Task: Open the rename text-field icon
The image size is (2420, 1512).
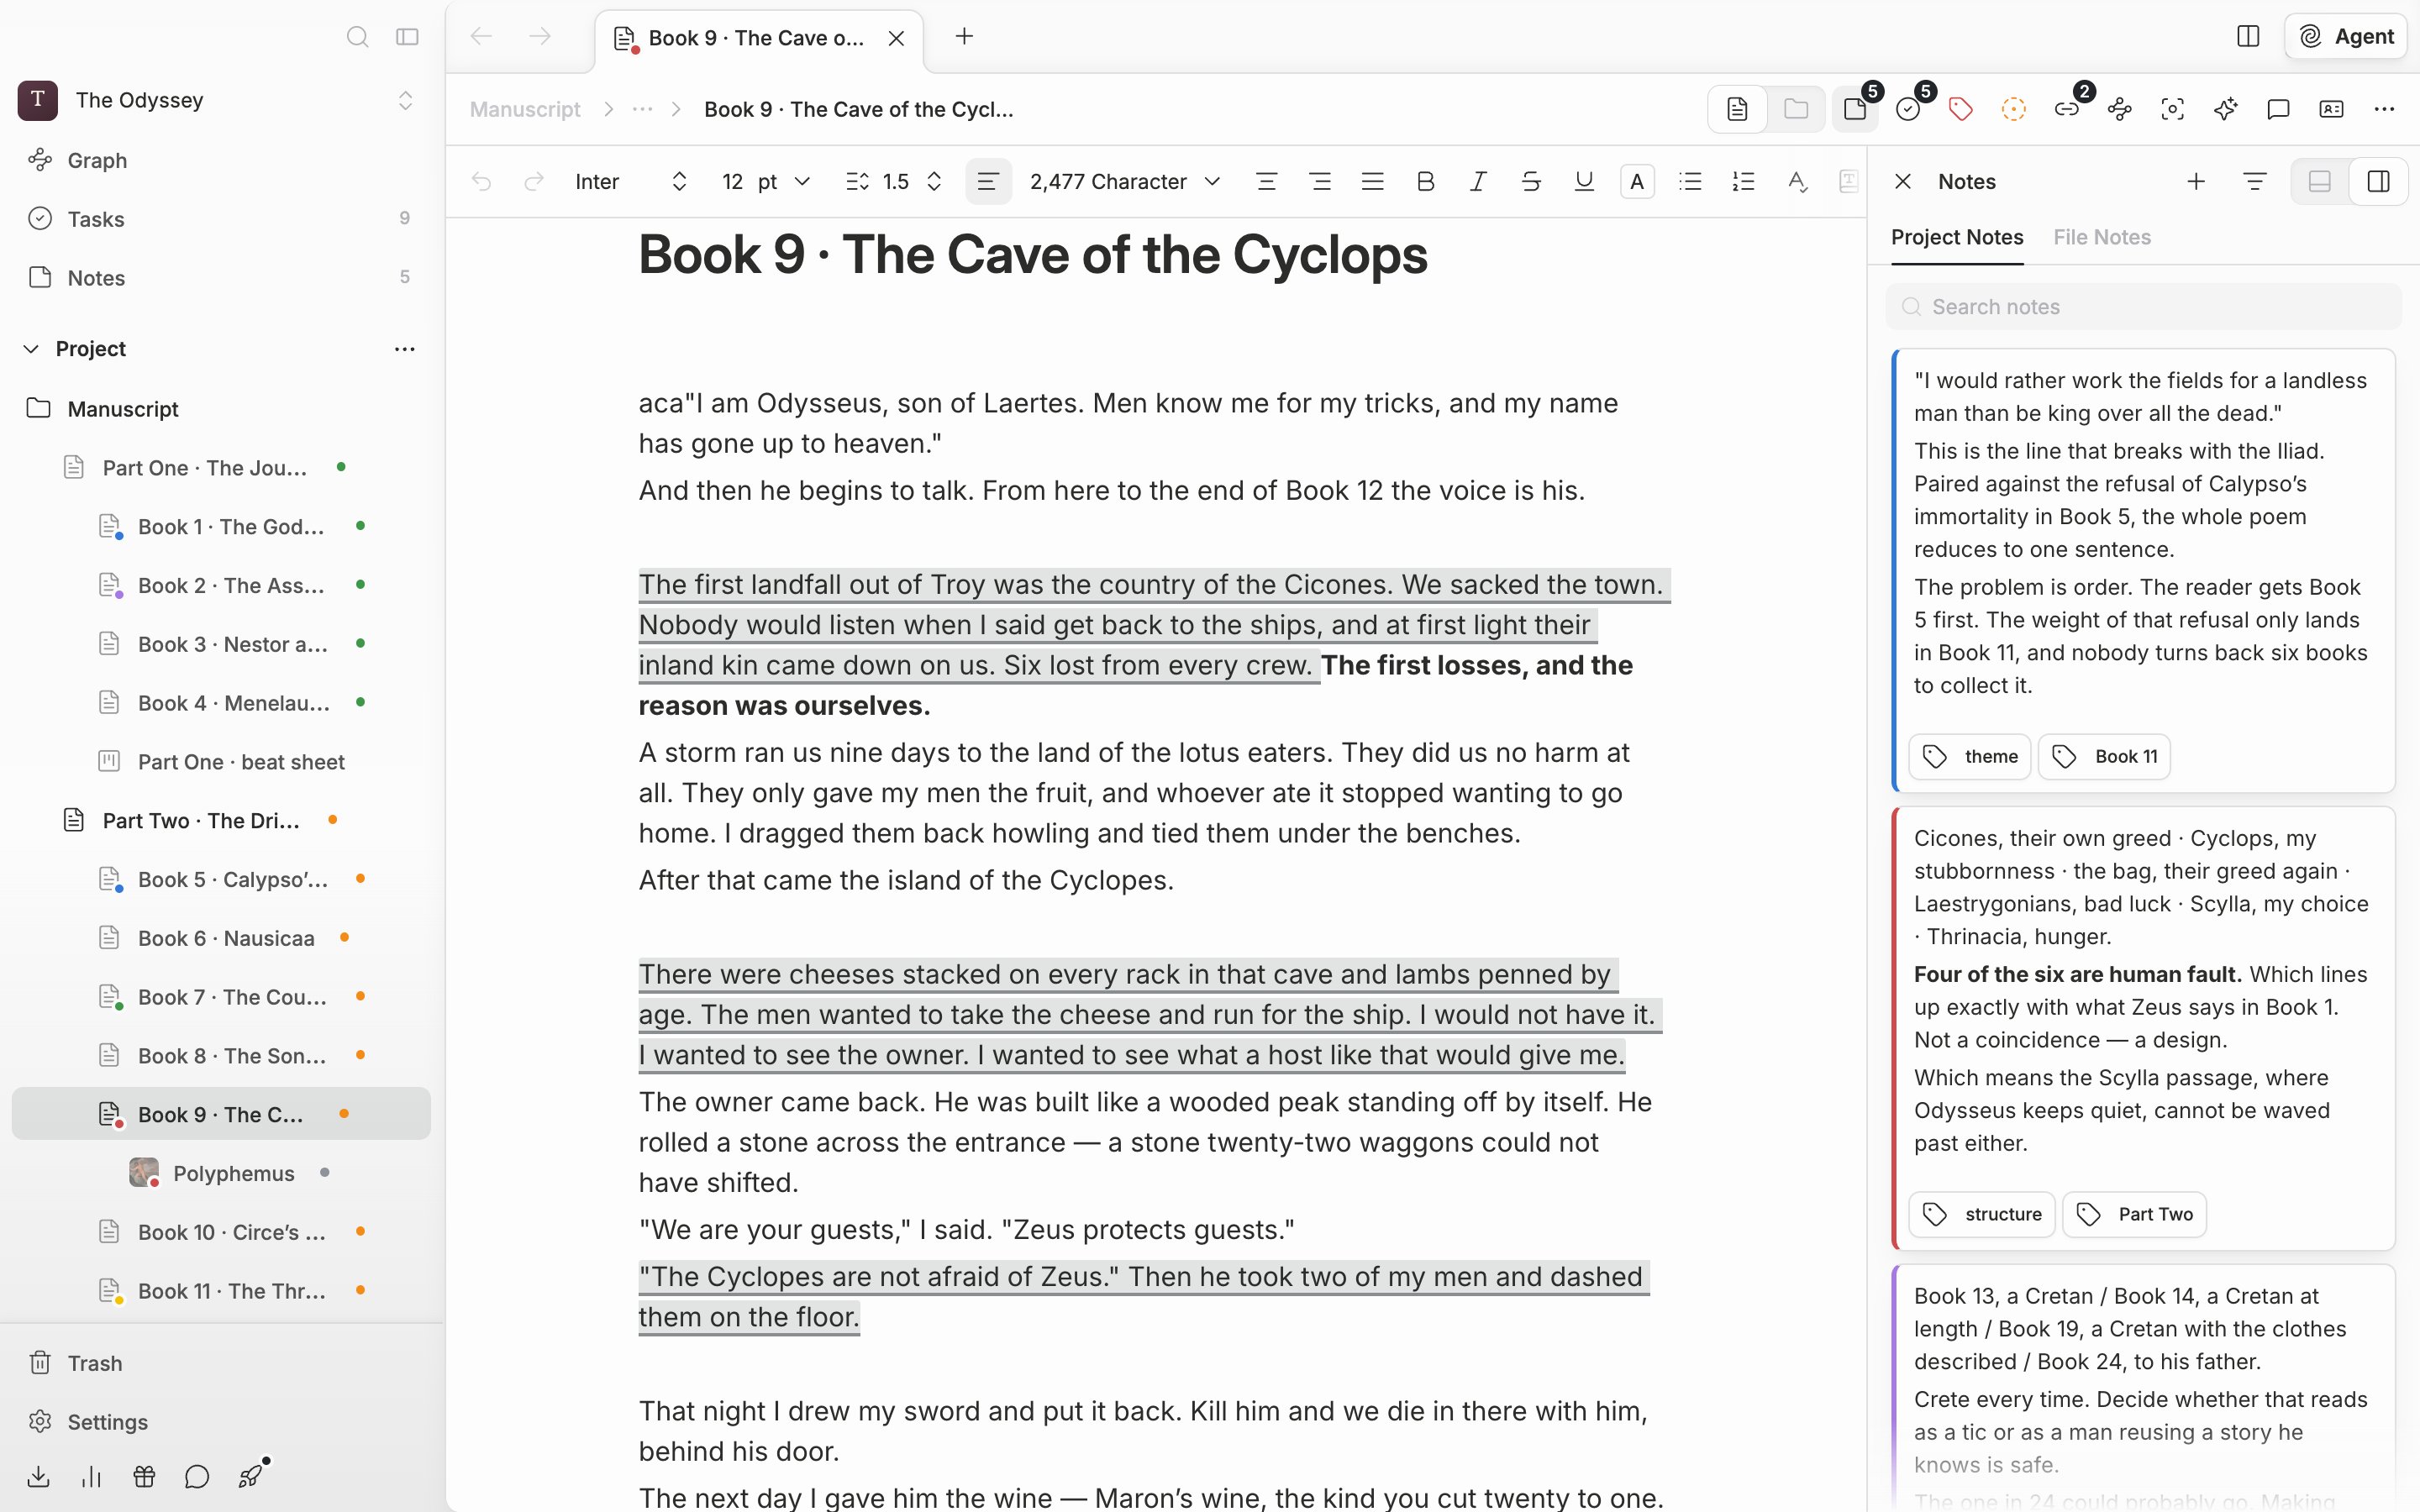Action: click(x=2331, y=109)
